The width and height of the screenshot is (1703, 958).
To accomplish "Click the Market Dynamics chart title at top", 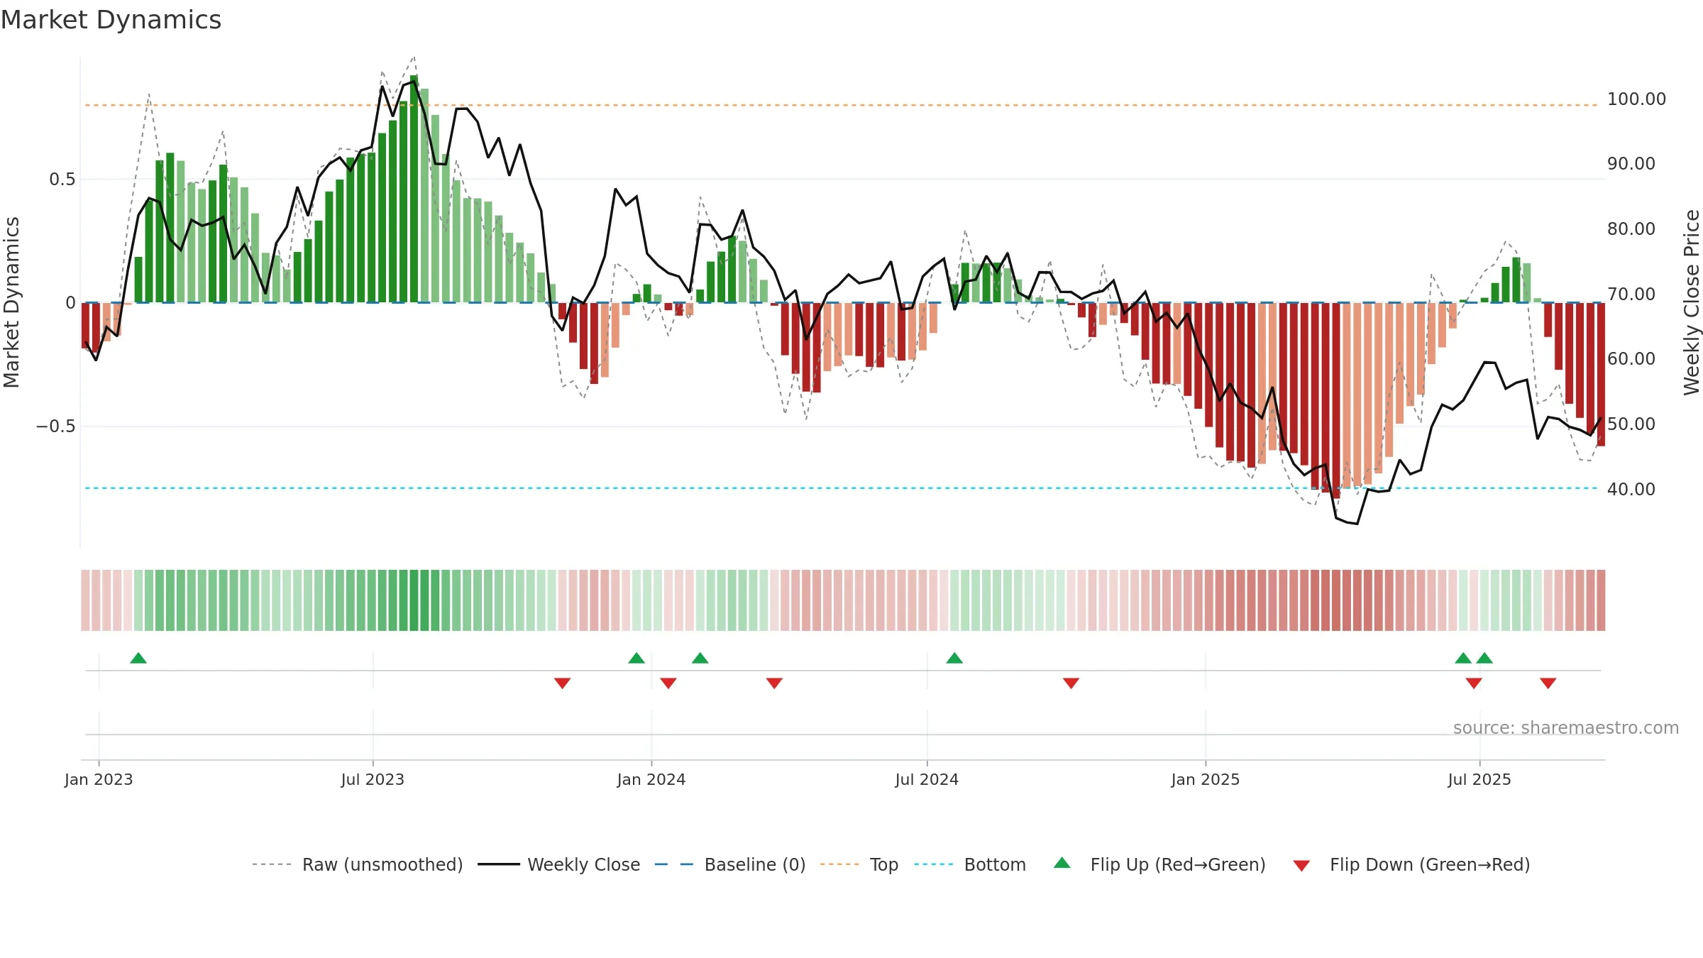I will [x=111, y=20].
